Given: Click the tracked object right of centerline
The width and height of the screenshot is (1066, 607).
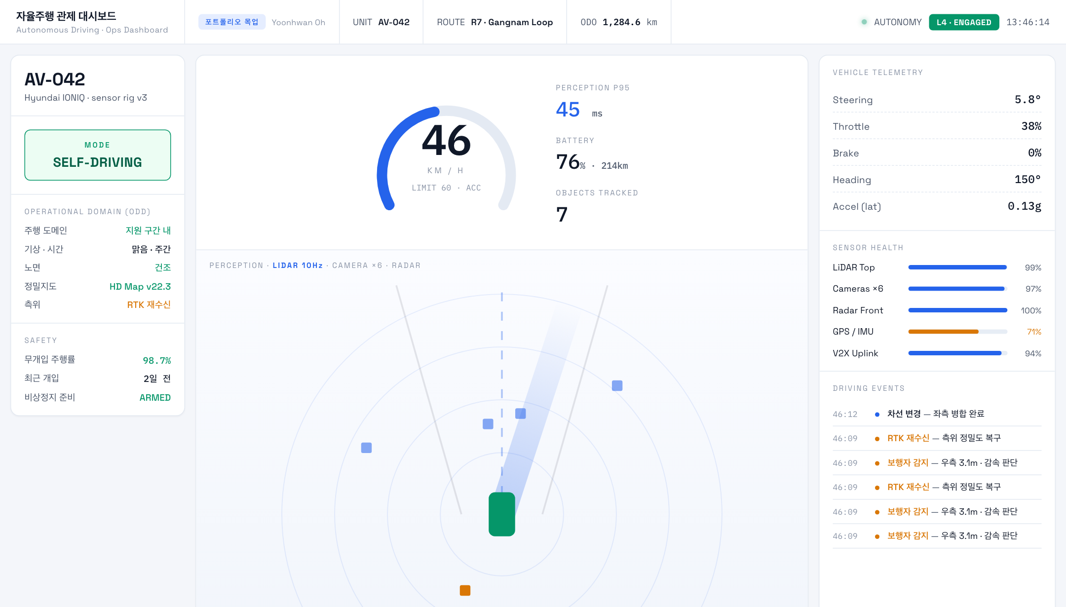Looking at the screenshot, I should 520,414.
